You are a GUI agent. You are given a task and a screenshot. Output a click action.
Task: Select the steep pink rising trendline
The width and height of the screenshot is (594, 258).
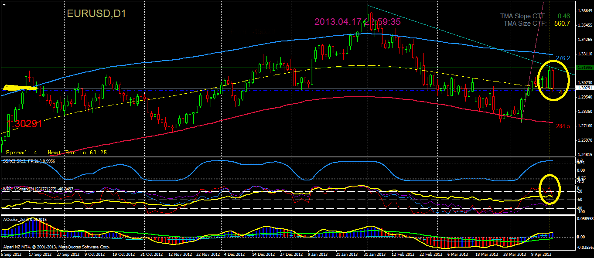(533, 61)
